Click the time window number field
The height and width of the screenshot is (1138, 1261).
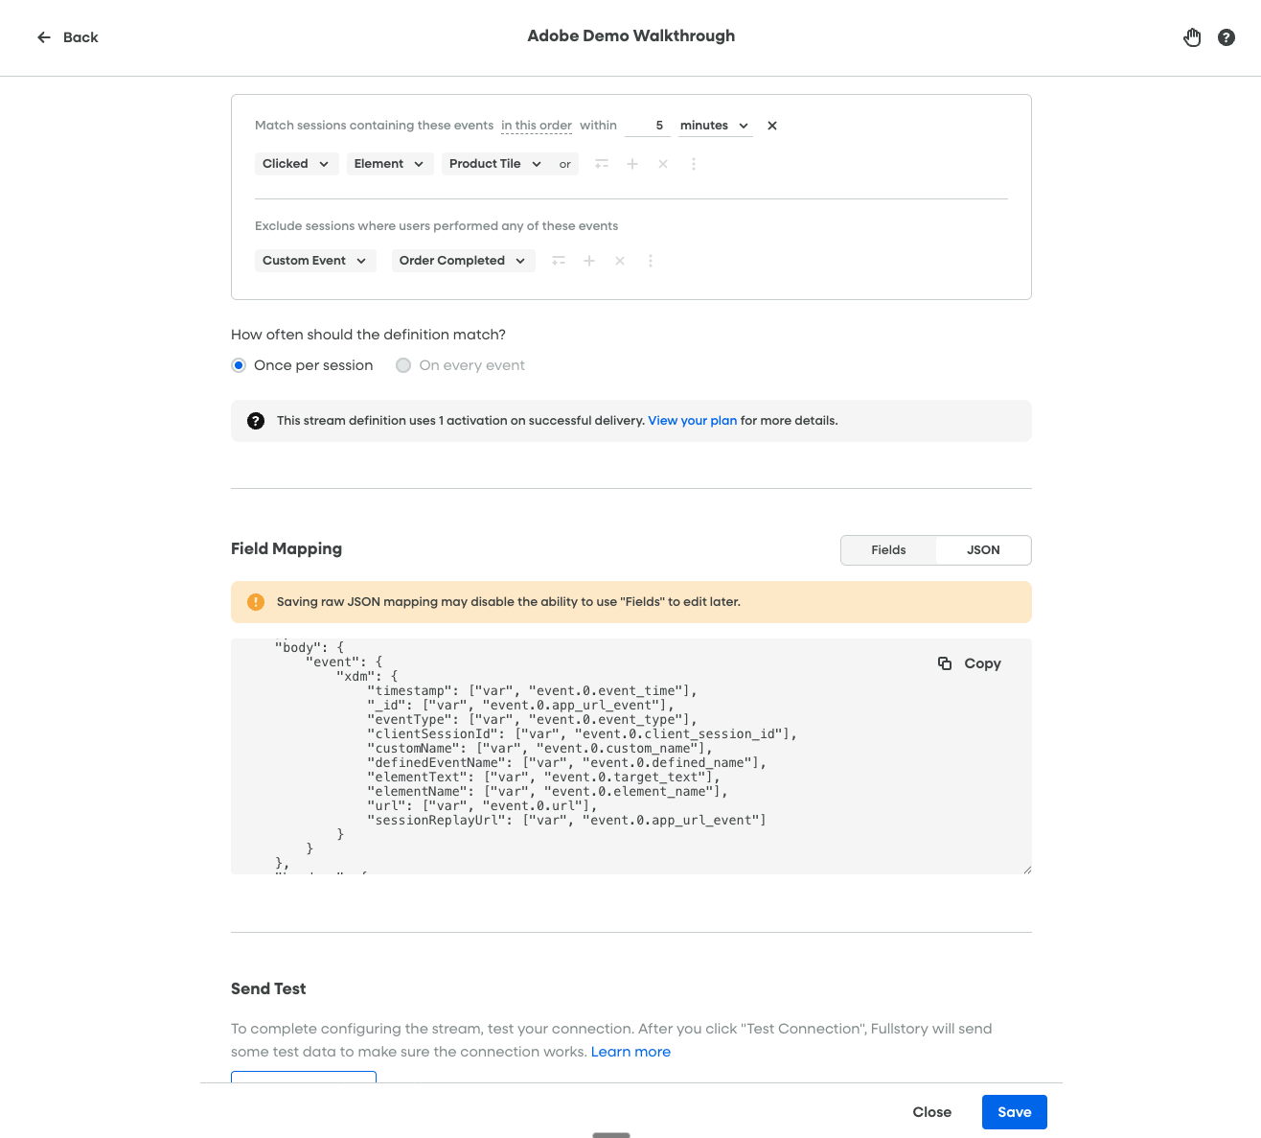pyautogui.click(x=648, y=126)
